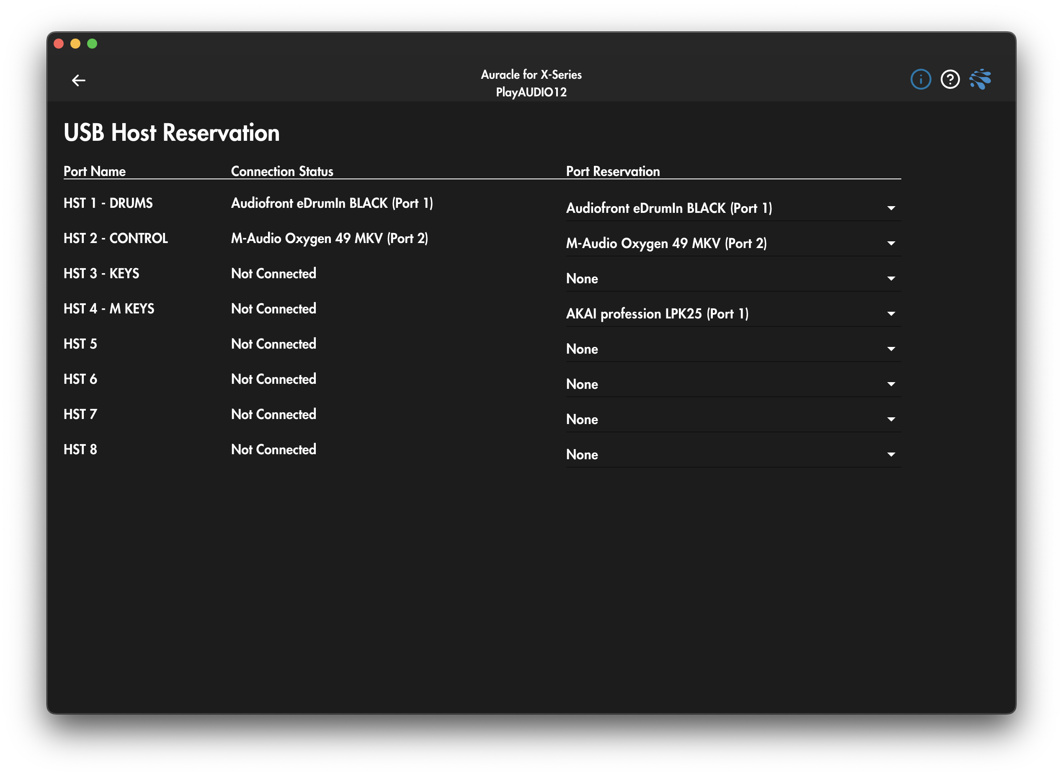Click Not Connected status for HST 8
Screen dimensions: 1063x776
274,450
